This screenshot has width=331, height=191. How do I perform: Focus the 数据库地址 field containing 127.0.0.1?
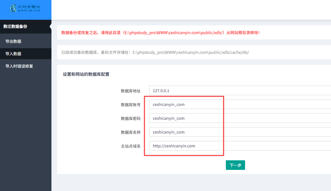pyautogui.click(x=240, y=91)
